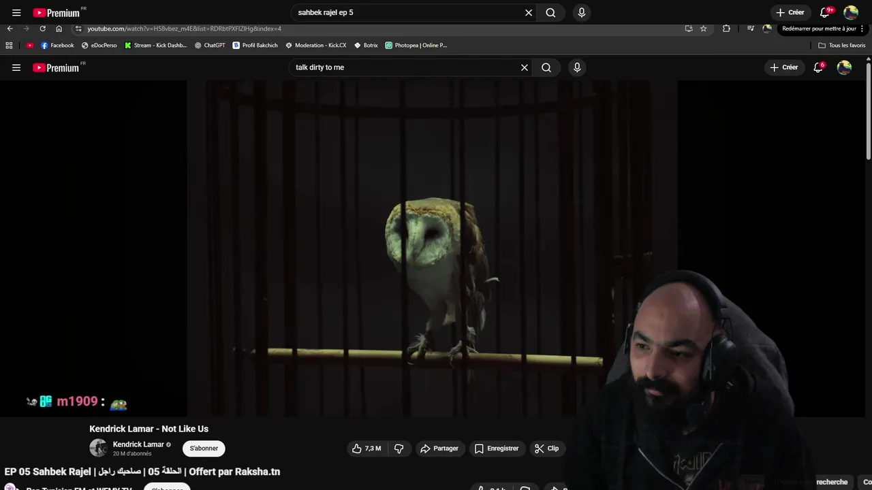Open the YouTube bookmark icon
872x490 pixels.
click(30, 46)
